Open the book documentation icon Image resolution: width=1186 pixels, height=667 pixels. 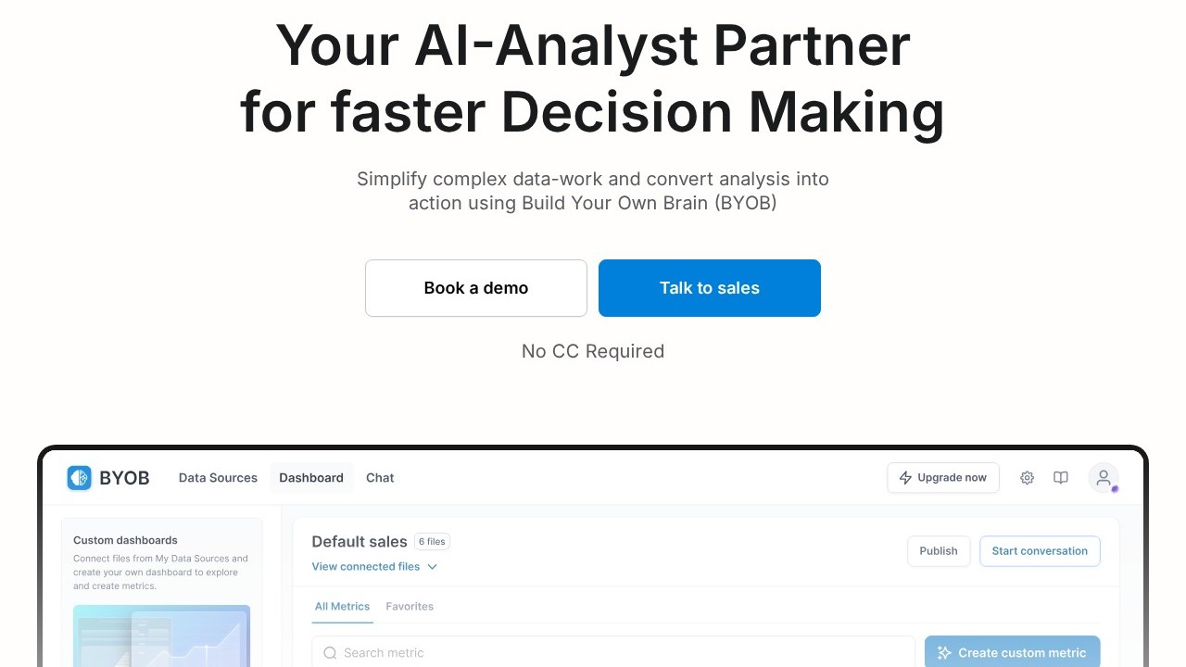click(x=1061, y=478)
